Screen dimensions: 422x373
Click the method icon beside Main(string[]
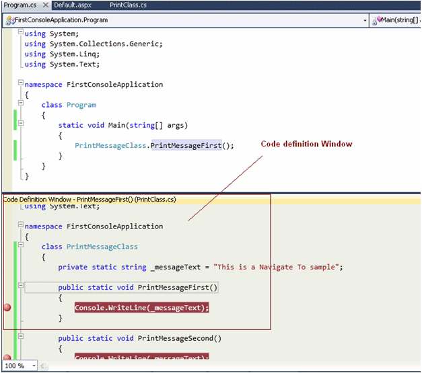click(376, 20)
